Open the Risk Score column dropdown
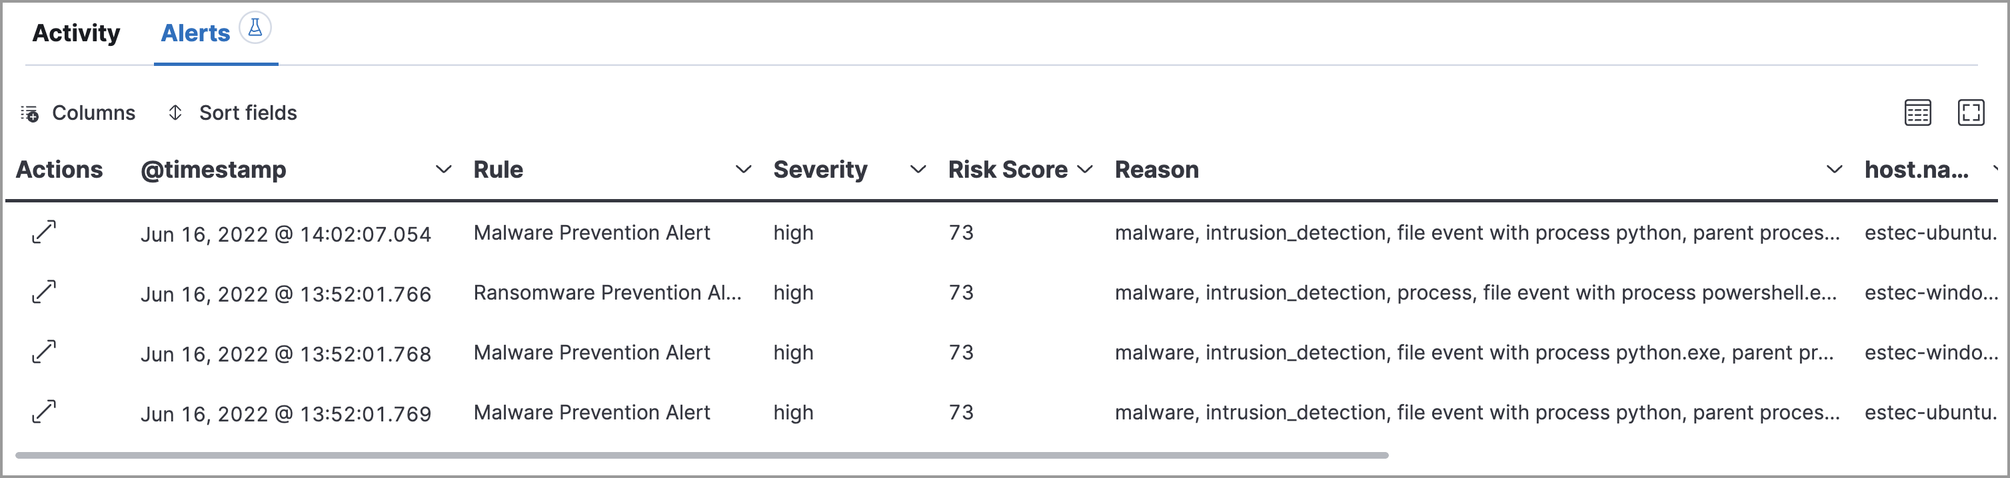The width and height of the screenshot is (2010, 478). (1084, 169)
